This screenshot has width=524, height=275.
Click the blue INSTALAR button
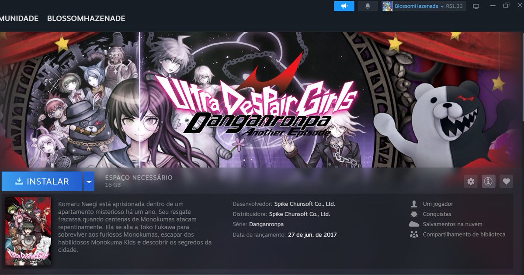coord(42,181)
